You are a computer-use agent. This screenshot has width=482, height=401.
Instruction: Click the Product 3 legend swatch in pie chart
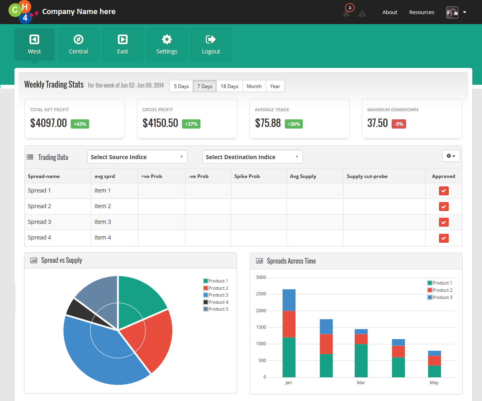coord(206,295)
